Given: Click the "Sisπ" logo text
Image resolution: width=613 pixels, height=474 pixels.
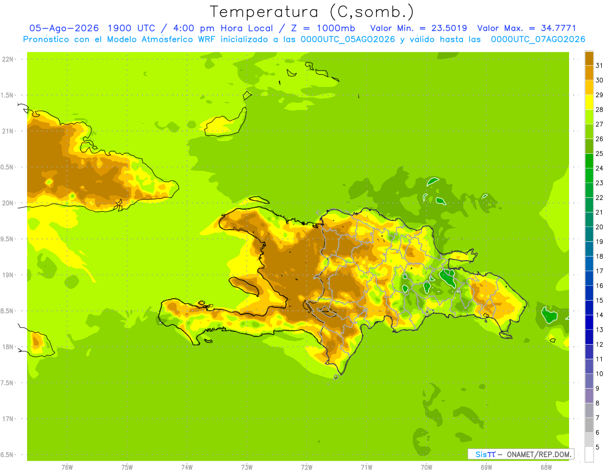Looking at the screenshot, I should click(x=485, y=454).
